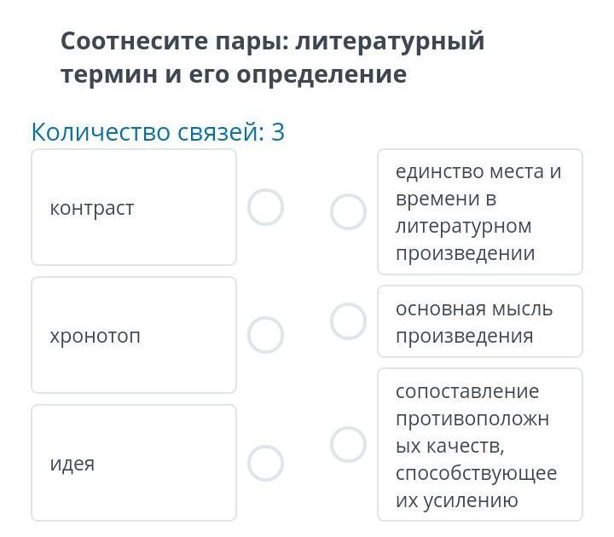Click the text 'их усилению' in the bottom definition
The width and height of the screenshot is (614, 537).
click(x=456, y=500)
